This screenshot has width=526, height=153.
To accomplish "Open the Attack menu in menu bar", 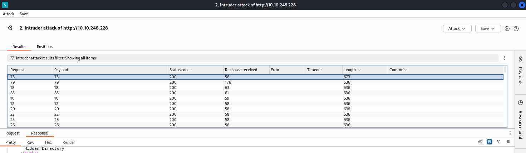I will pos(9,14).
